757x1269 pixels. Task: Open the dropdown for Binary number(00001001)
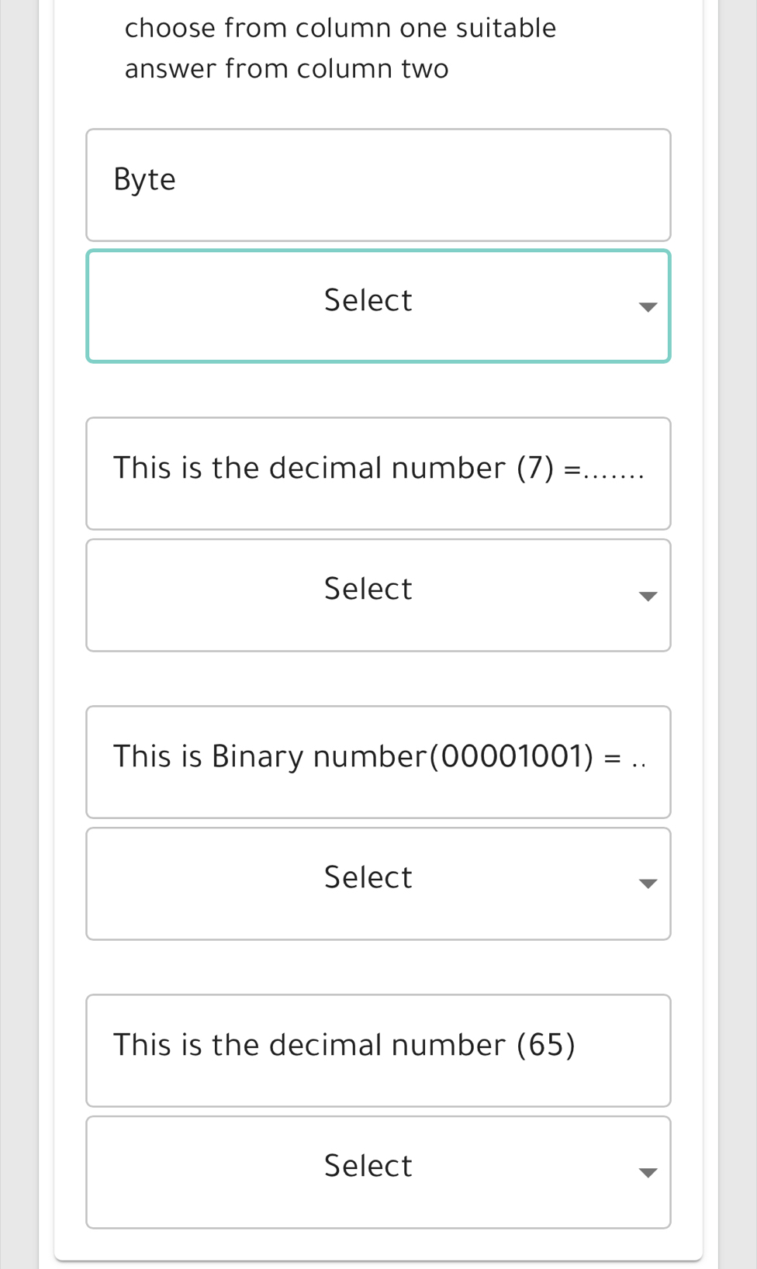[378, 883]
